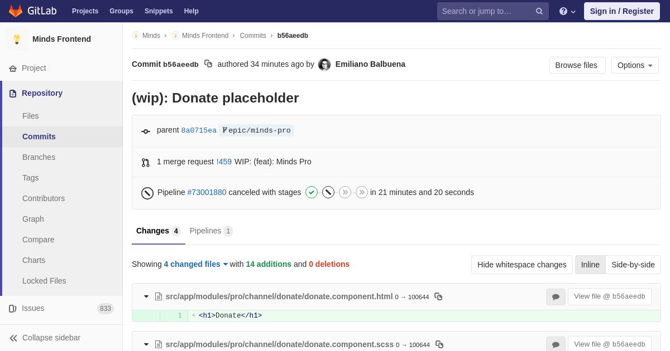Open Tags in the sidebar
This screenshot has width=670, height=351.
(x=61, y=178)
